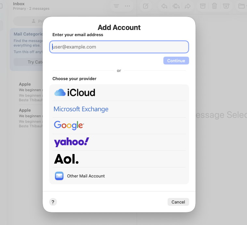
Task: Click the Reply arrow in toolbar
Action: pyautogui.click(x=164, y=6)
